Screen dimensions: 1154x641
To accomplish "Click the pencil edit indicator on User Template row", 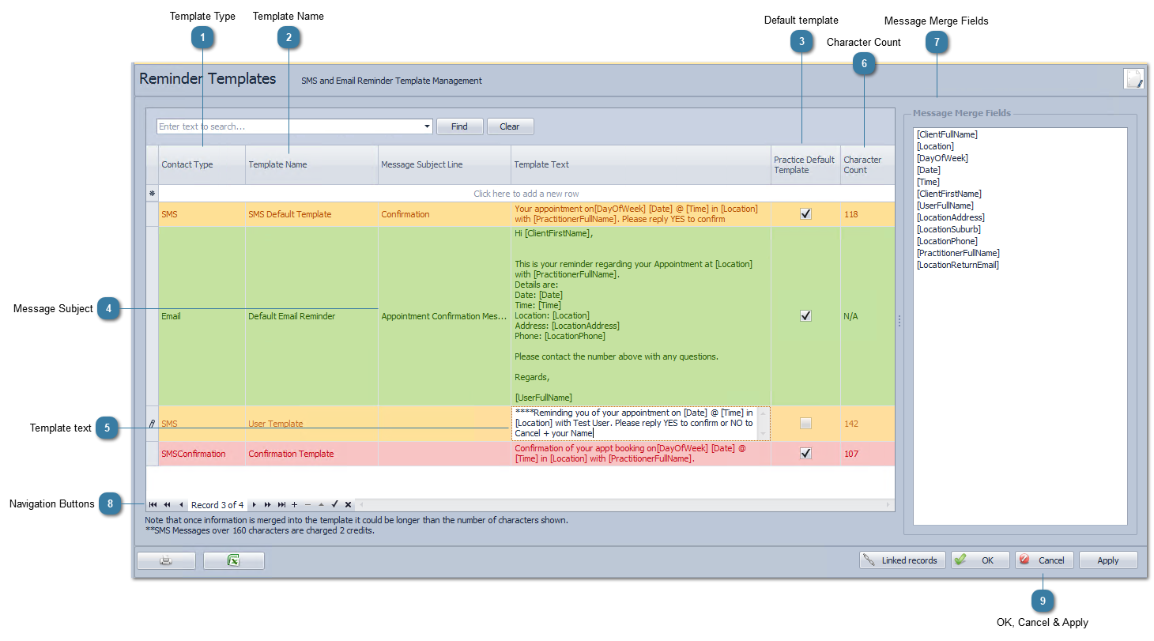I will click(x=152, y=424).
